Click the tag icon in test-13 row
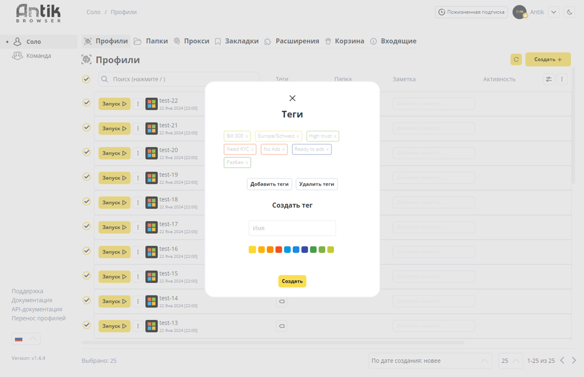This screenshot has width=584, height=377. pyautogui.click(x=282, y=326)
